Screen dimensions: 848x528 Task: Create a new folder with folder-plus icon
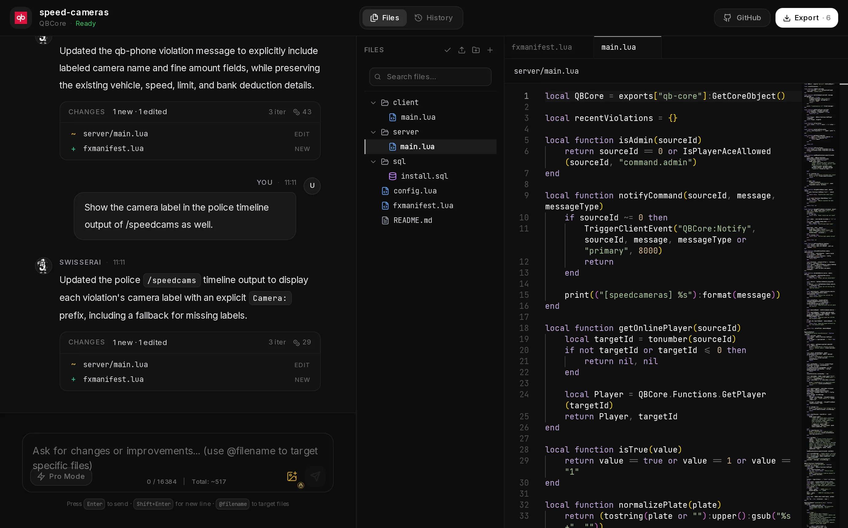click(476, 50)
